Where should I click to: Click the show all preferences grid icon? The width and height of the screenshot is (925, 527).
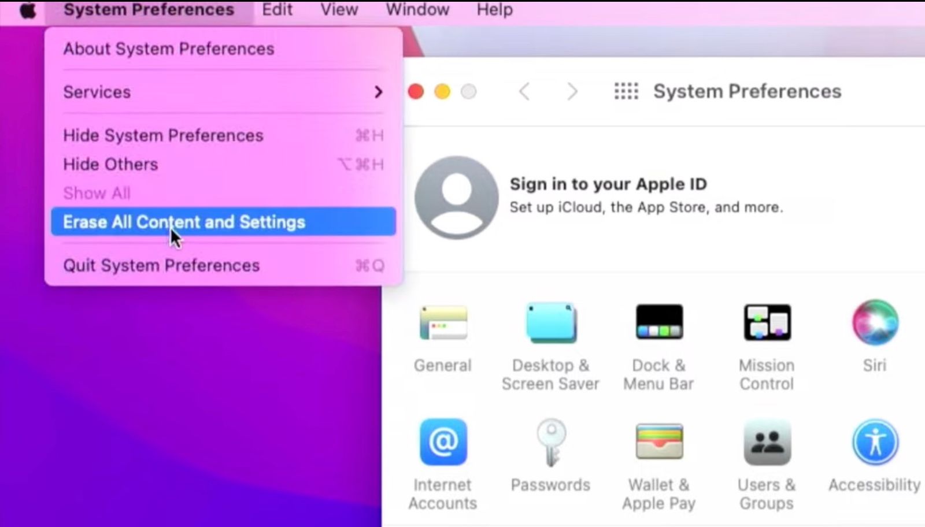pos(626,91)
